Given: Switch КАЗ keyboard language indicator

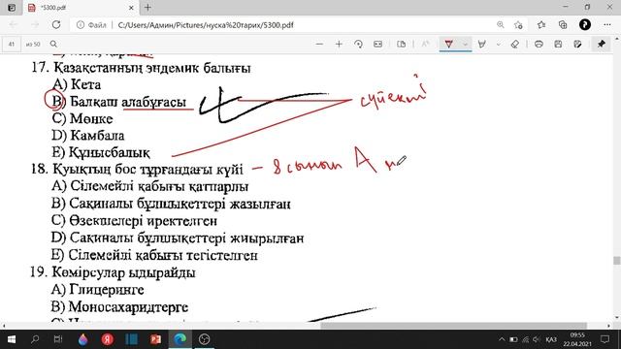Looking at the screenshot, I should pyautogui.click(x=550, y=339).
